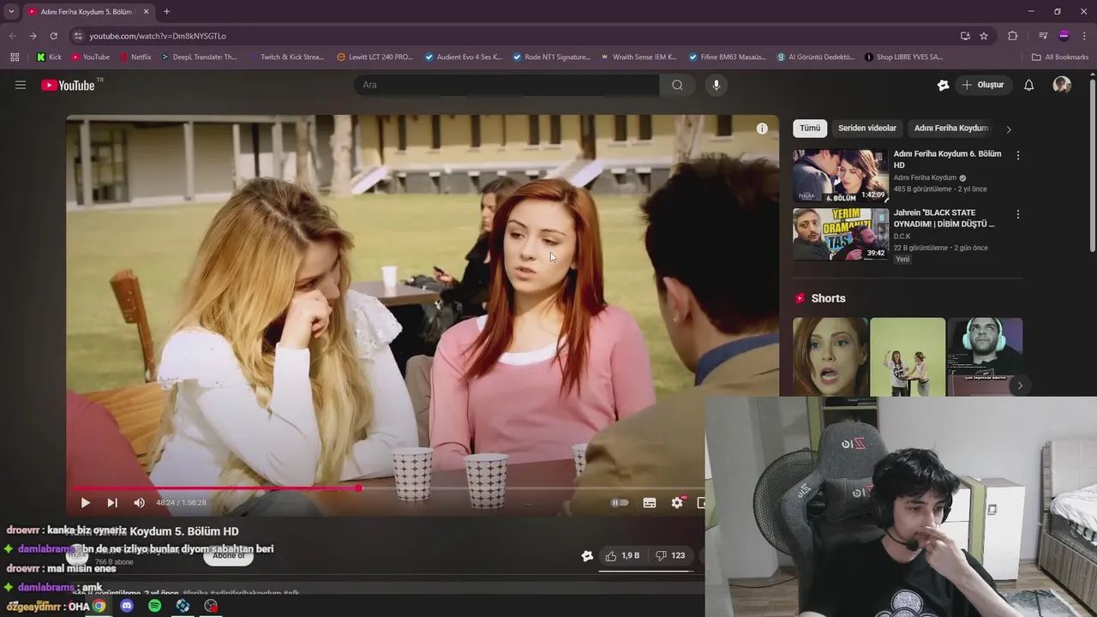Image resolution: width=1097 pixels, height=617 pixels.
Task: Bookmark this page with the star icon
Action: click(x=984, y=36)
